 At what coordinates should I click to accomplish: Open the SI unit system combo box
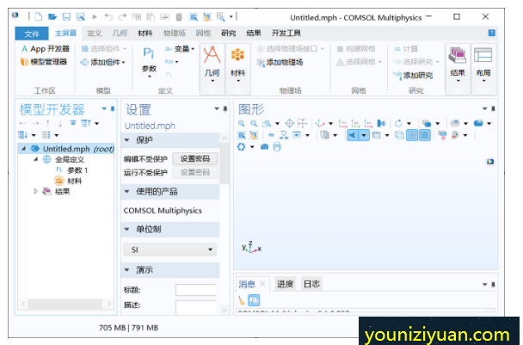pos(170,250)
